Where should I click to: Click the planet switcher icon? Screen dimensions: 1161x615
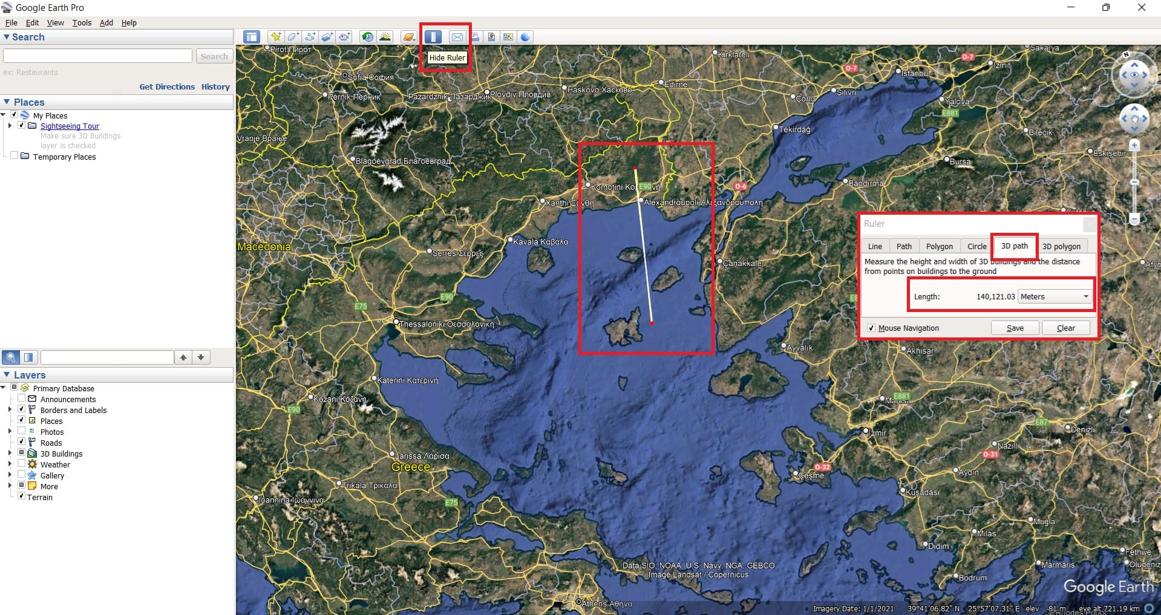coord(409,37)
